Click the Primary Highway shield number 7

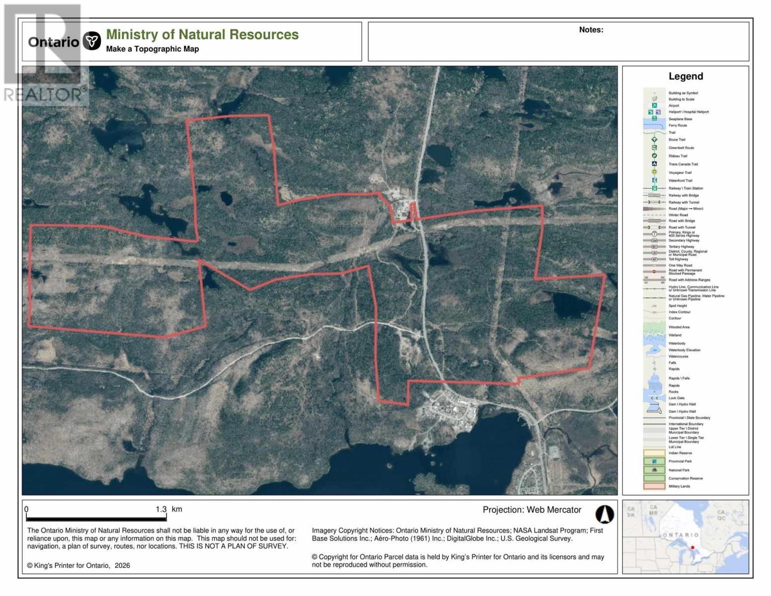click(x=654, y=234)
